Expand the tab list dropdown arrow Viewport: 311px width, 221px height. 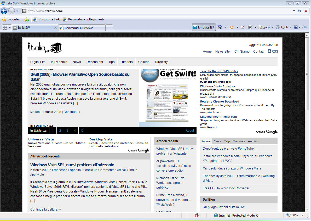9,28
